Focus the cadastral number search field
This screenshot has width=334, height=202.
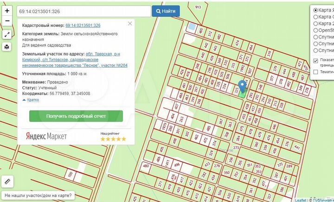(x=83, y=11)
